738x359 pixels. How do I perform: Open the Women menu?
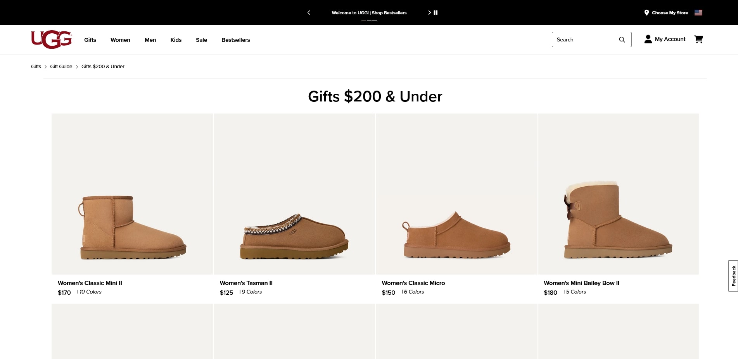tap(120, 40)
